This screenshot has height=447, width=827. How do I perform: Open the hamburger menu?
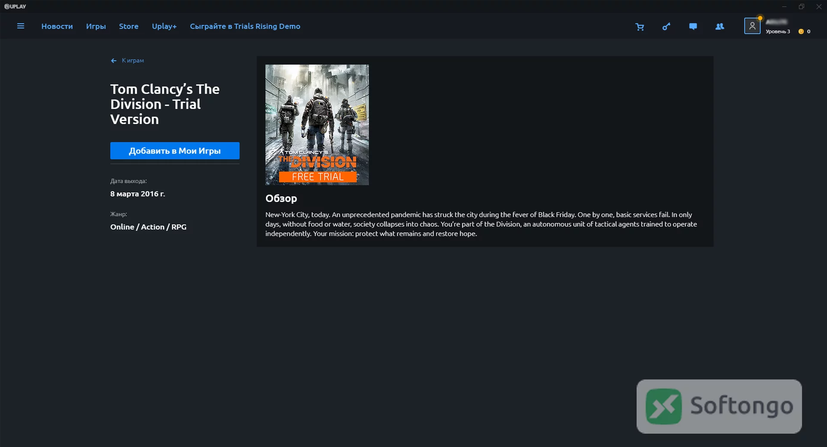20,26
